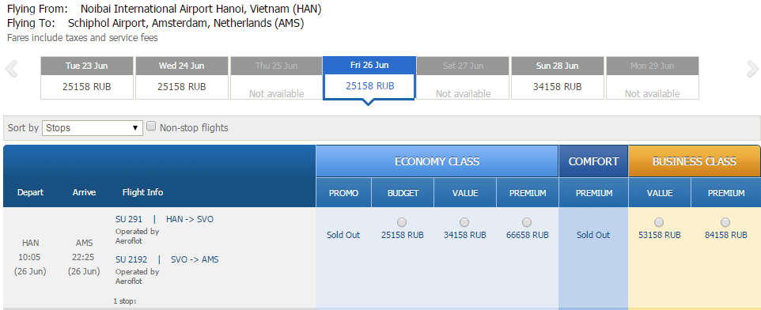Viewport: 761px width, 310px height.
Task: Click the unavailable Thu 25 Jun tab
Action: (276, 77)
